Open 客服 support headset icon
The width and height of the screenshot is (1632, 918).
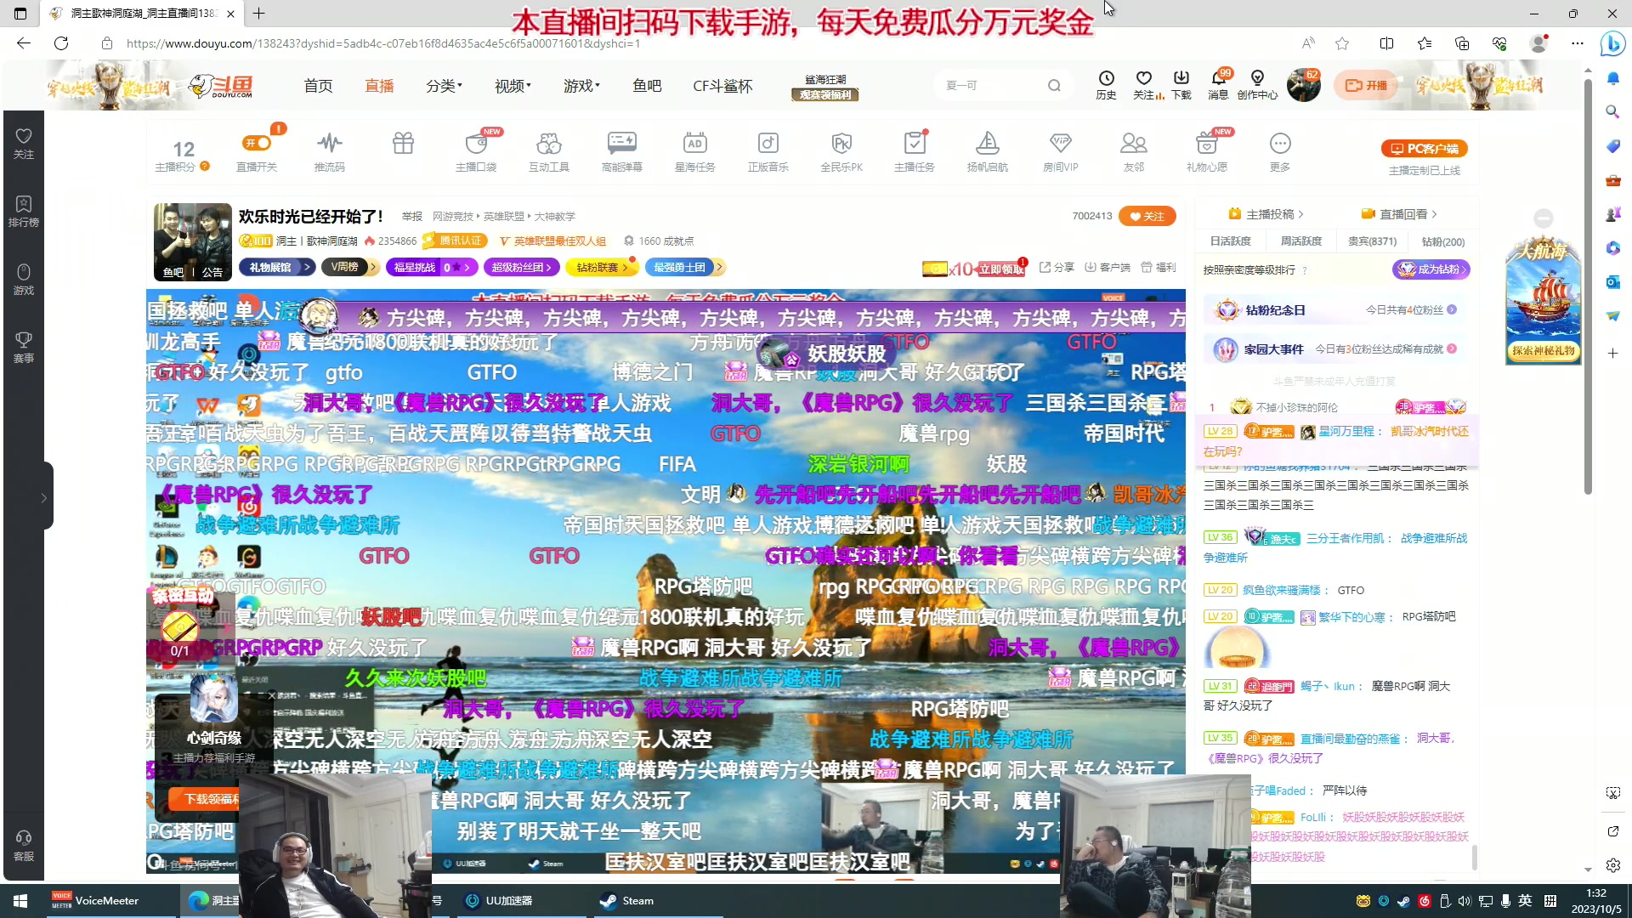(x=24, y=845)
